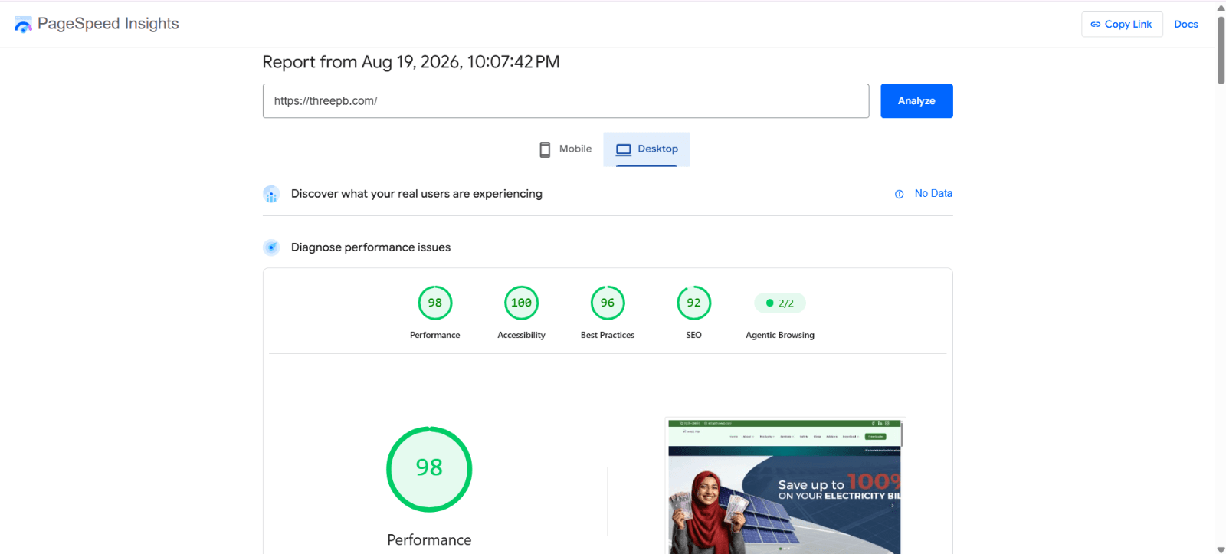Screen dimensions: 1226x554
Task: Click the Analyze button
Action: (916, 100)
